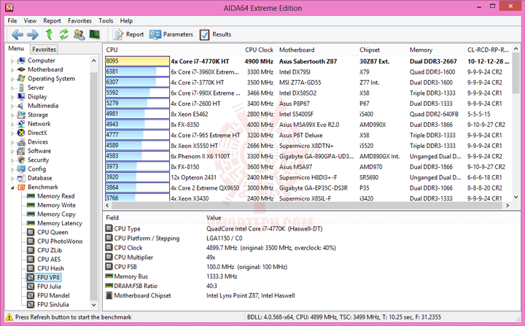Open the FPU SinJulia benchmark
The height and width of the screenshot is (326, 525).
coord(53,305)
